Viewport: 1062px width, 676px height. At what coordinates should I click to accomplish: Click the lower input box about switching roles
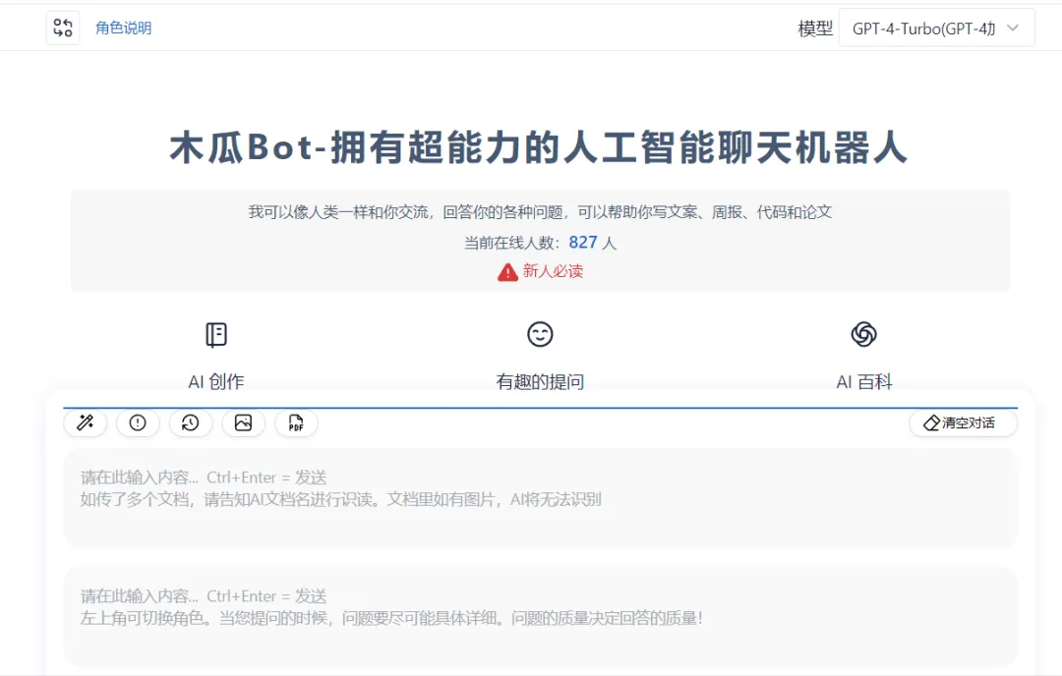click(540, 617)
